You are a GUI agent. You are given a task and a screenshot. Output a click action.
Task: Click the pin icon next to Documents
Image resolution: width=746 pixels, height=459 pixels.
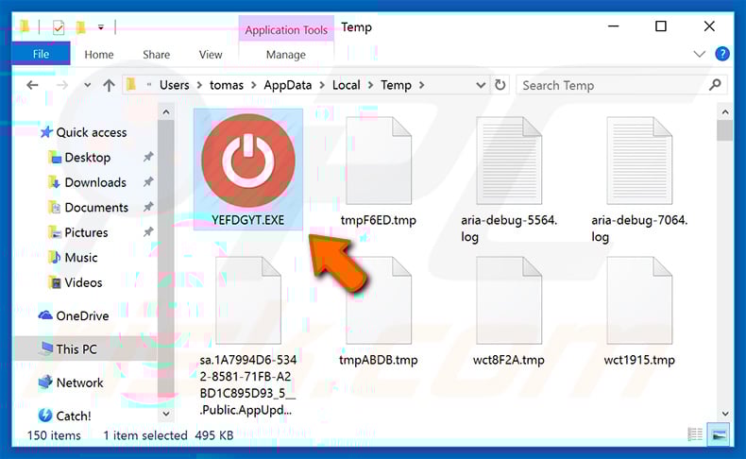pyautogui.click(x=148, y=207)
